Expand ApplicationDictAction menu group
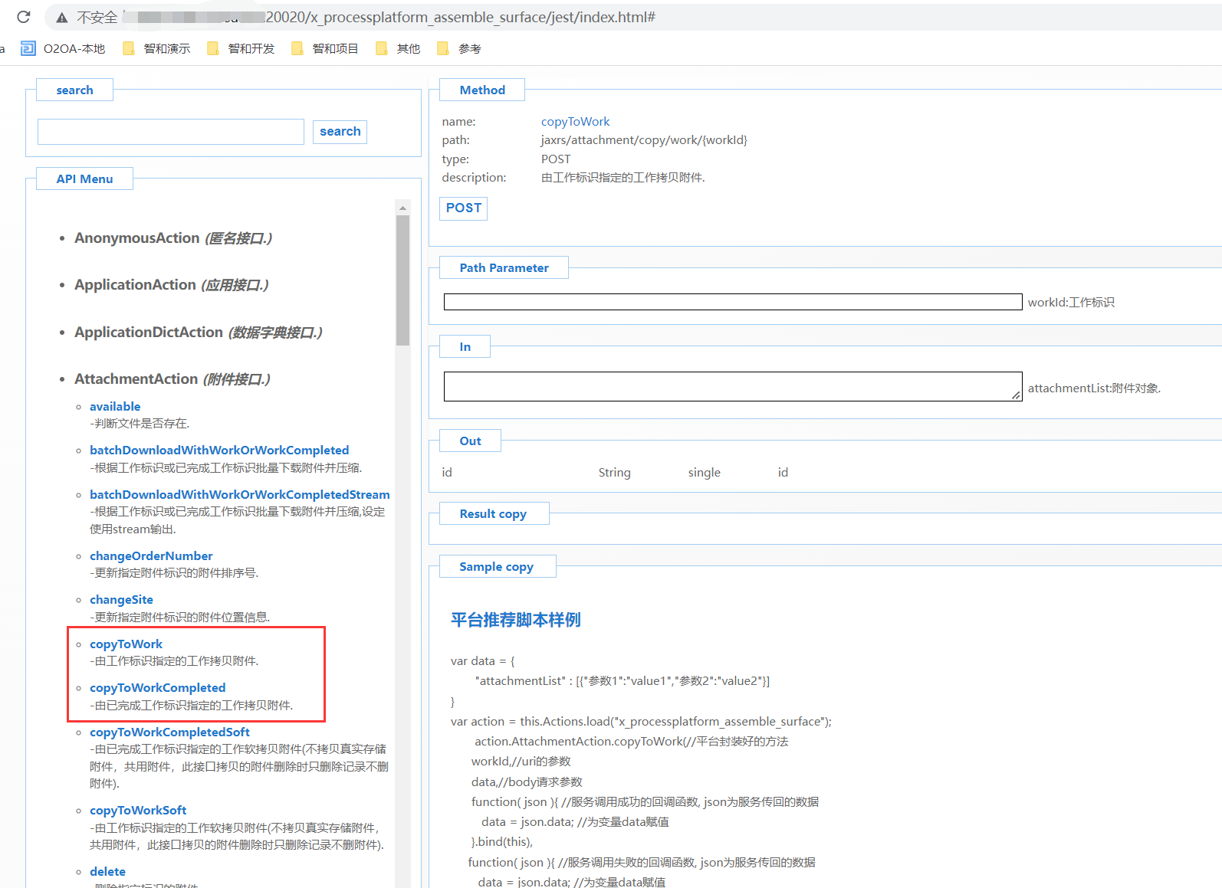1222x888 pixels. (199, 333)
